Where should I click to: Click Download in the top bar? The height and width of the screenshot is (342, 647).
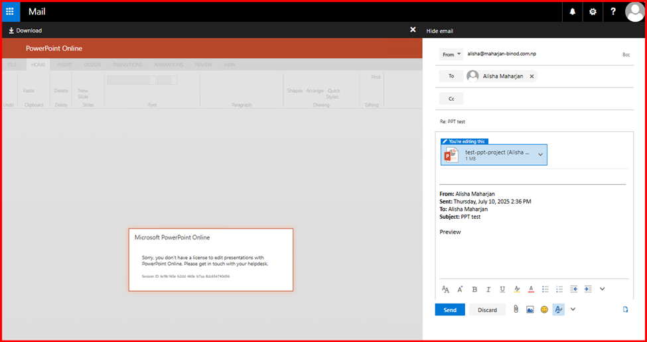click(x=25, y=30)
